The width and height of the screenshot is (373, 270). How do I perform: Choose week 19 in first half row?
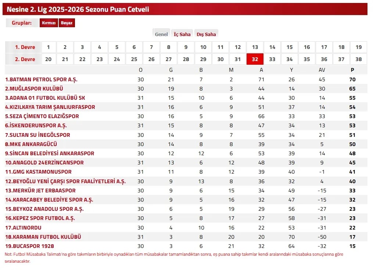coord(359,47)
